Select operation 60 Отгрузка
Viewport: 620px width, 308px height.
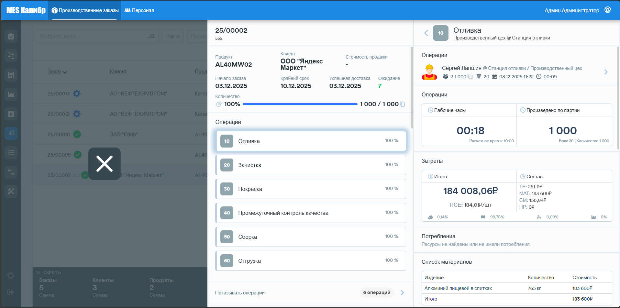tap(311, 261)
